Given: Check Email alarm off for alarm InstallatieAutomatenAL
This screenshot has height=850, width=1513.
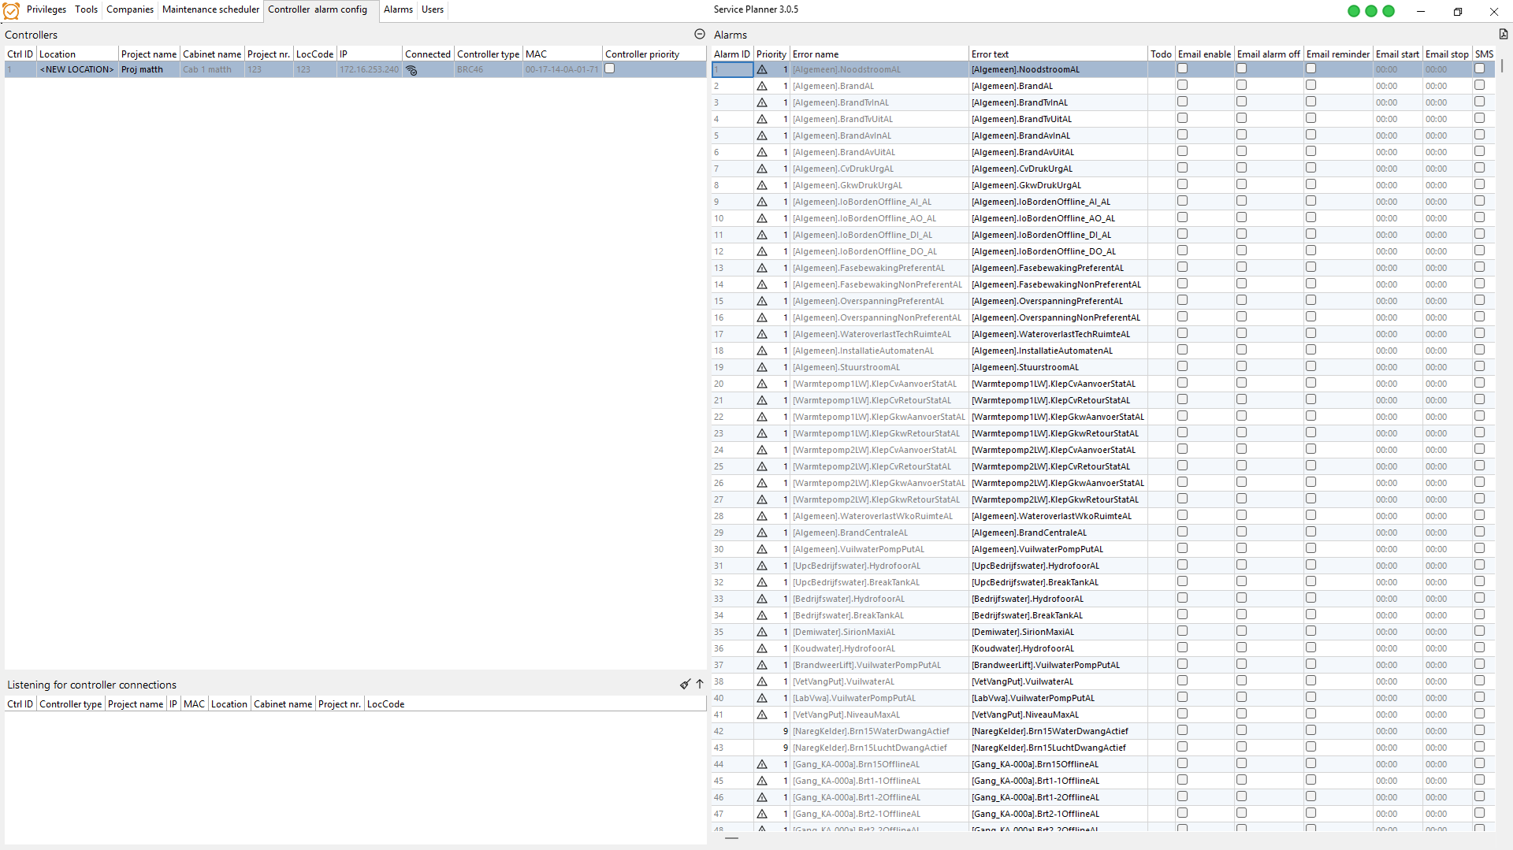Looking at the screenshot, I should tap(1241, 350).
